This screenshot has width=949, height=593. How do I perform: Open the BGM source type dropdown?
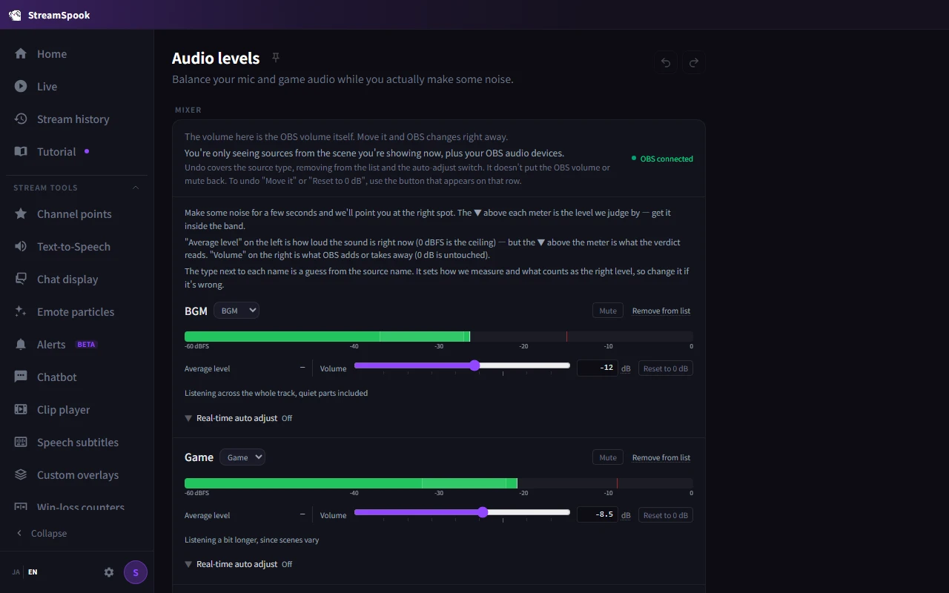click(x=237, y=311)
